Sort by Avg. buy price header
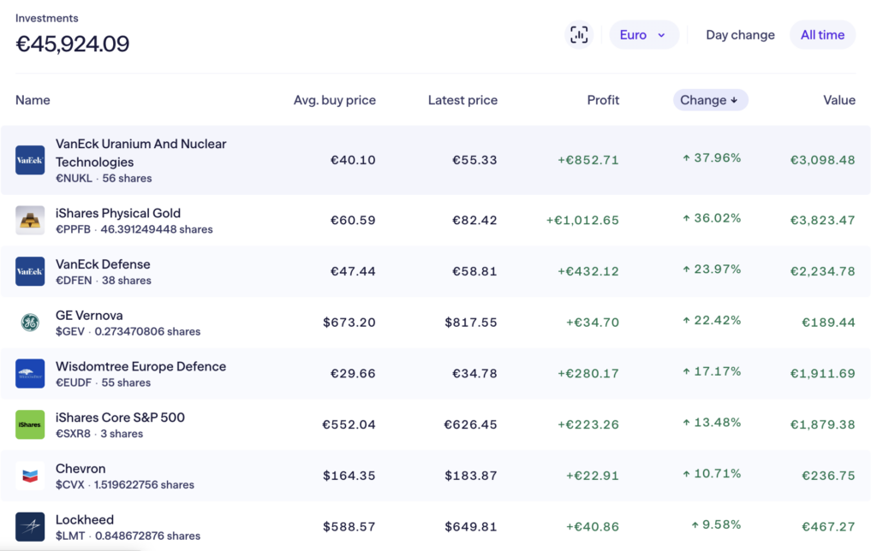This screenshot has width=877, height=551. pos(334,100)
